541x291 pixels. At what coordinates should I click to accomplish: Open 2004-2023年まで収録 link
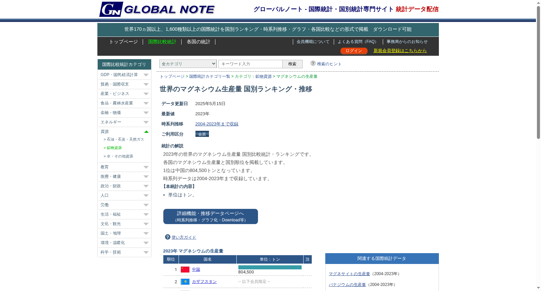(217, 124)
